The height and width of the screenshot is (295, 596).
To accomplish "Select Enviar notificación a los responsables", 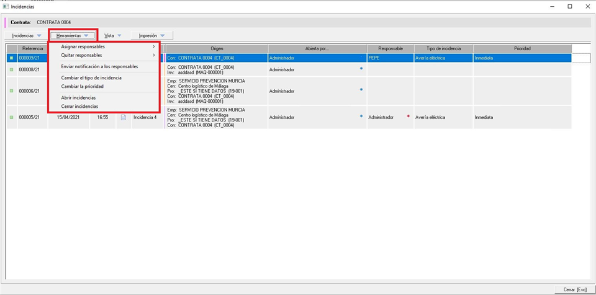I will tap(99, 66).
